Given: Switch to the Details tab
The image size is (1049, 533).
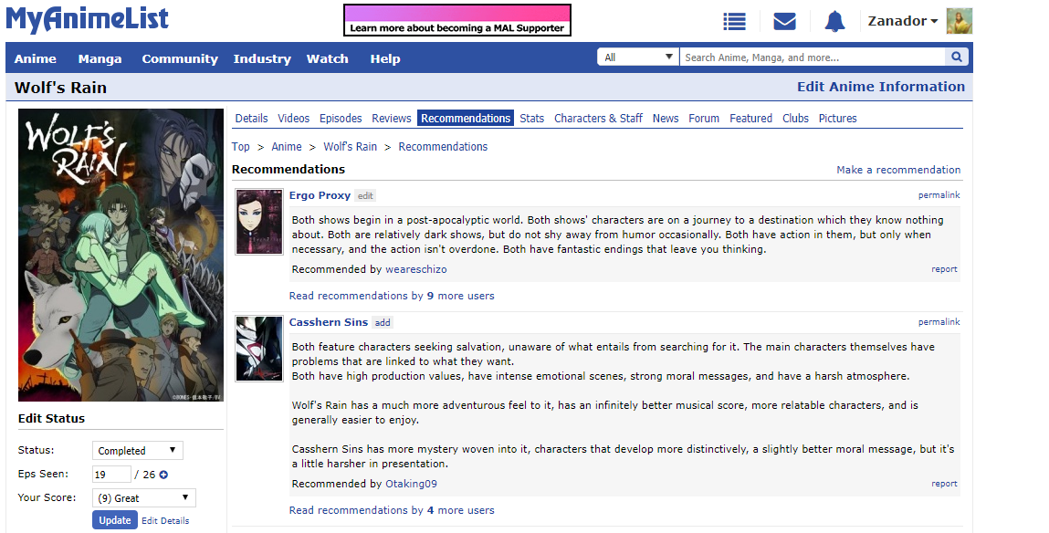Looking at the screenshot, I should point(252,119).
